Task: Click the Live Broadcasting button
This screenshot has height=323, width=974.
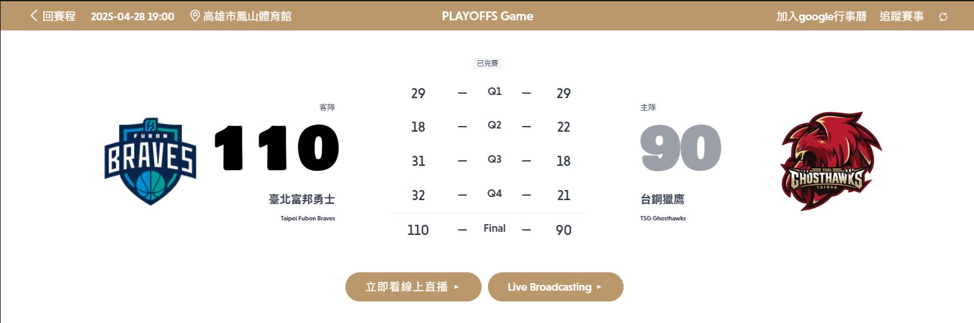Action: point(555,287)
